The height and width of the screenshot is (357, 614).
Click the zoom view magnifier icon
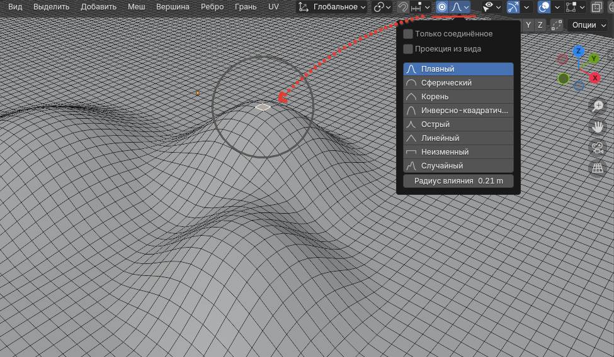pyautogui.click(x=598, y=106)
